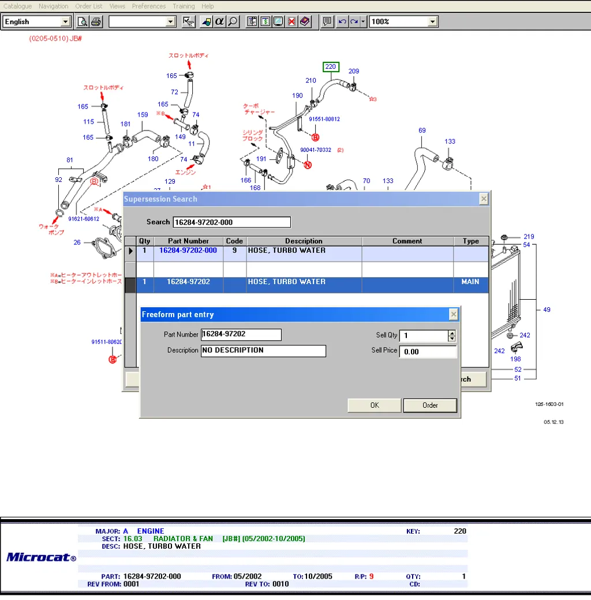Click the Description column header
The width and height of the screenshot is (591, 600).
click(x=304, y=241)
